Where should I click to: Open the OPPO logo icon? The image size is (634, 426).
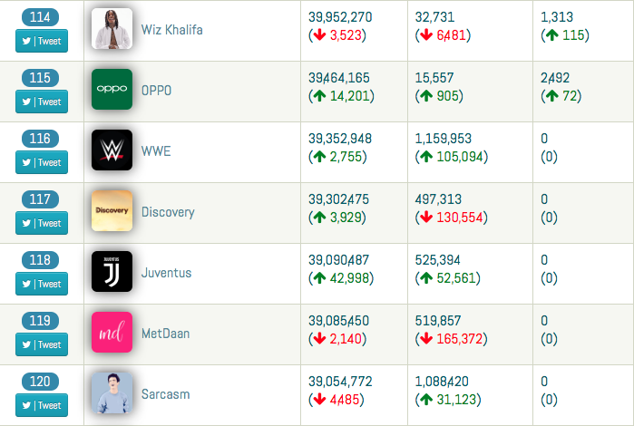coord(112,90)
